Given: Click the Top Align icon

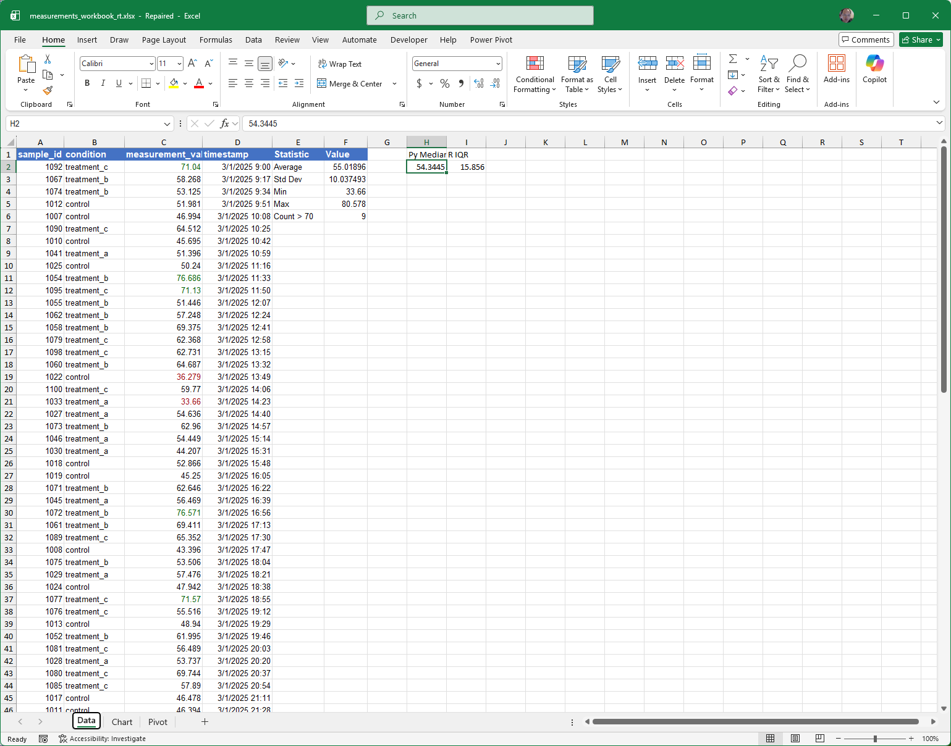Looking at the screenshot, I should click(233, 63).
